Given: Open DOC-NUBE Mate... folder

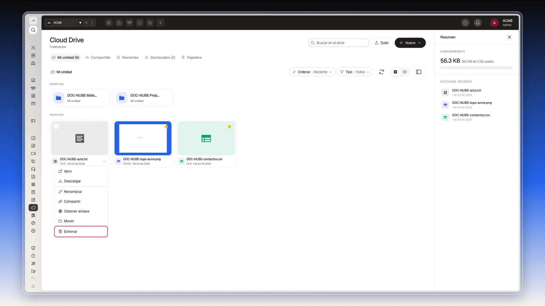Looking at the screenshot, I should click(80, 98).
